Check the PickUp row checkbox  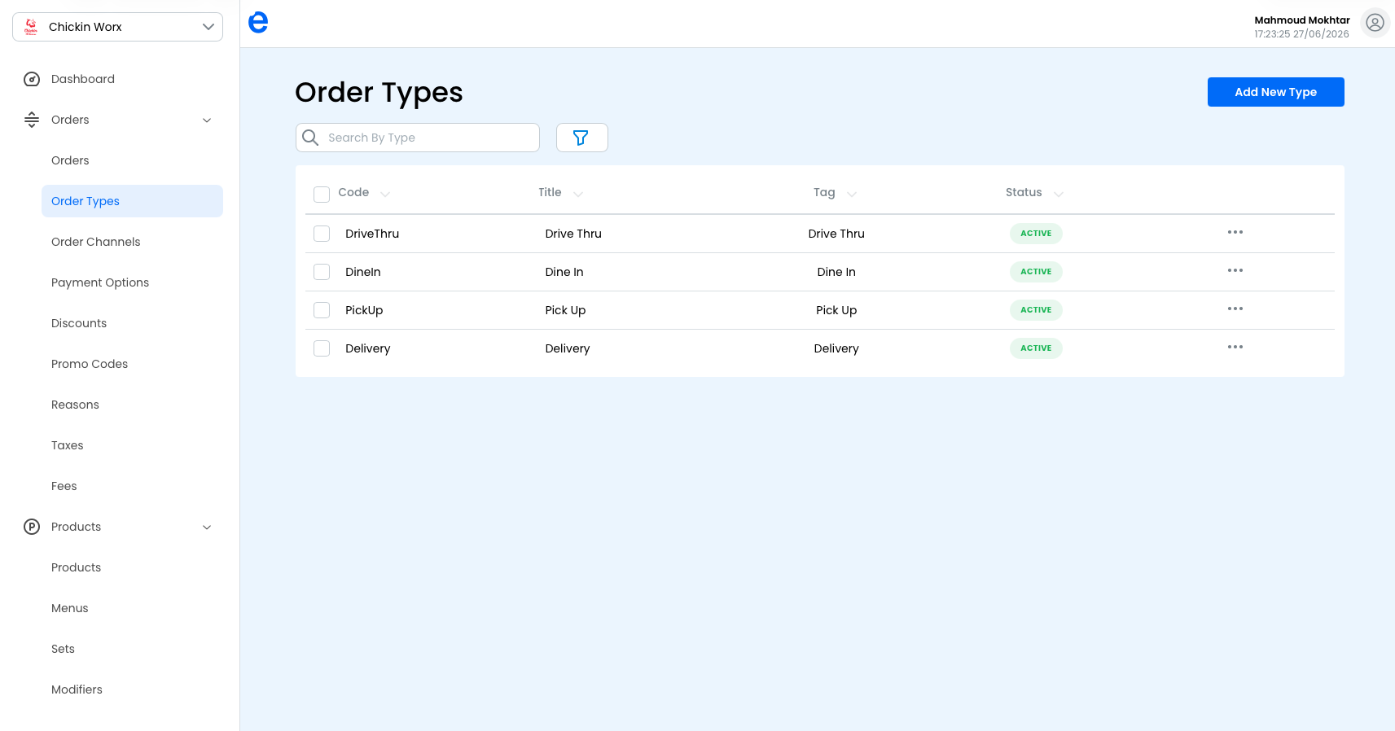(322, 310)
